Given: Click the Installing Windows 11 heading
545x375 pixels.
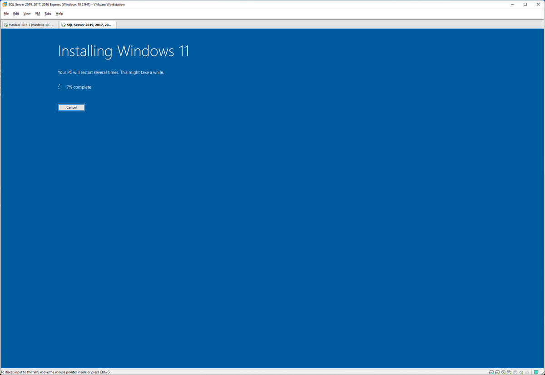Looking at the screenshot, I should (124, 51).
